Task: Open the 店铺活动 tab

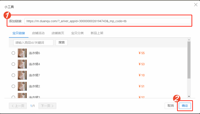Action: (38, 33)
